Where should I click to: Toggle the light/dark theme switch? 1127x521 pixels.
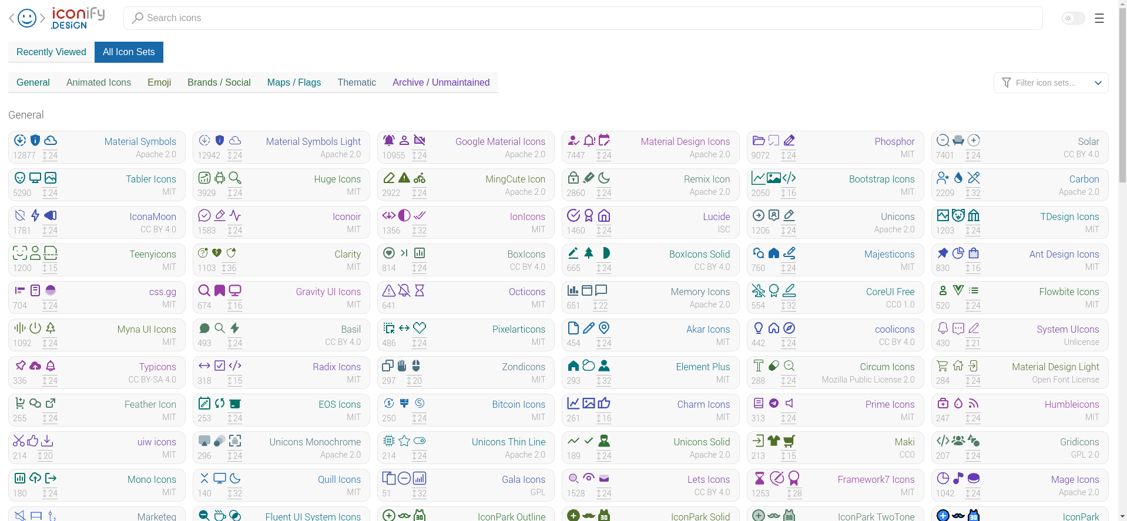point(1073,18)
